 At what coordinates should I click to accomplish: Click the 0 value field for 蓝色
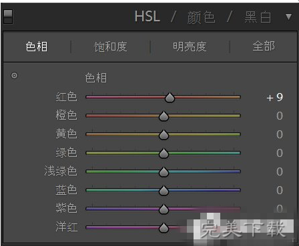[x=280, y=190]
